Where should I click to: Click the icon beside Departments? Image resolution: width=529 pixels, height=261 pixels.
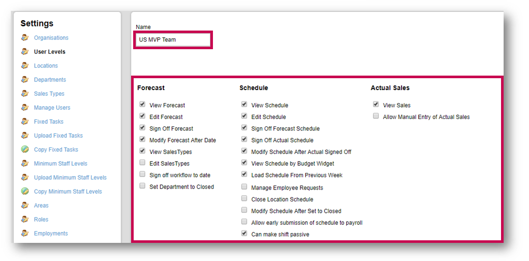24,80
